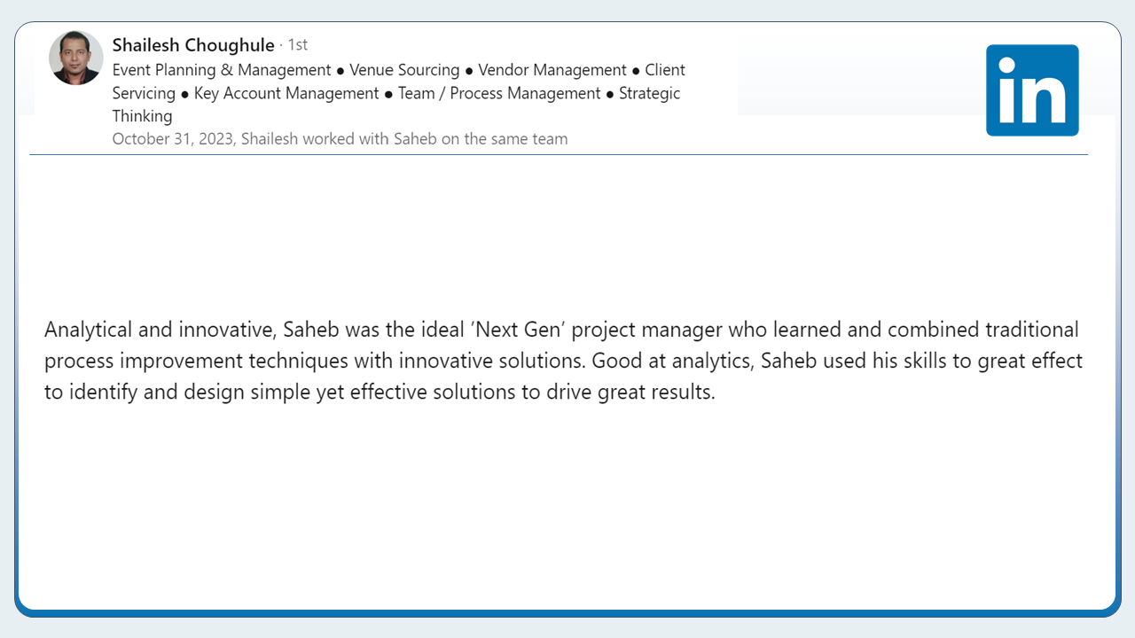Click "Event Planning & Management" in headline
This screenshot has width=1135, height=638.
pos(222,70)
